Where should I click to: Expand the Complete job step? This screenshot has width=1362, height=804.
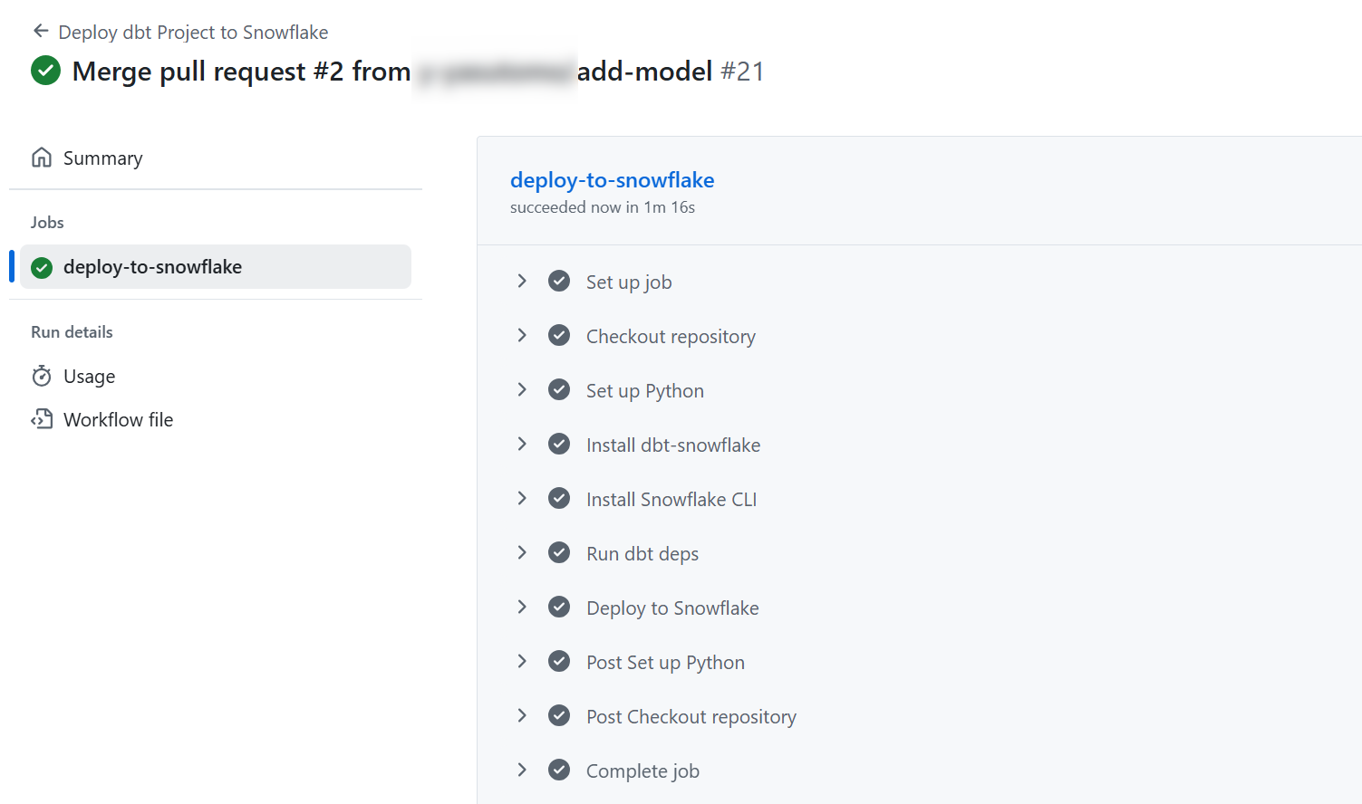click(x=522, y=770)
